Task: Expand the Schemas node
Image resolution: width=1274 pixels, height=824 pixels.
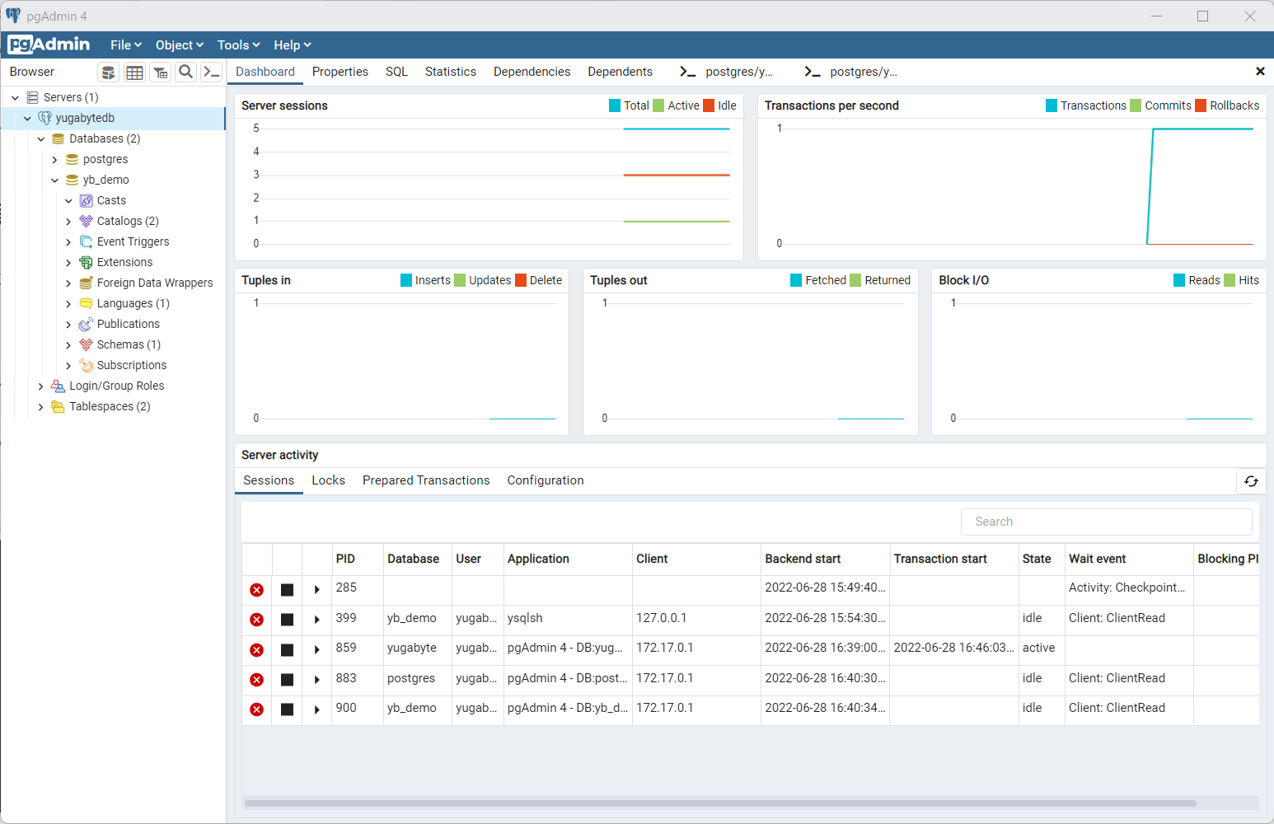Action: [x=69, y=344]
